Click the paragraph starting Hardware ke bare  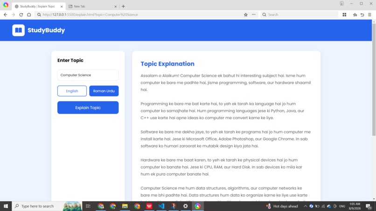pyautogui.click(x=221, y=167)
